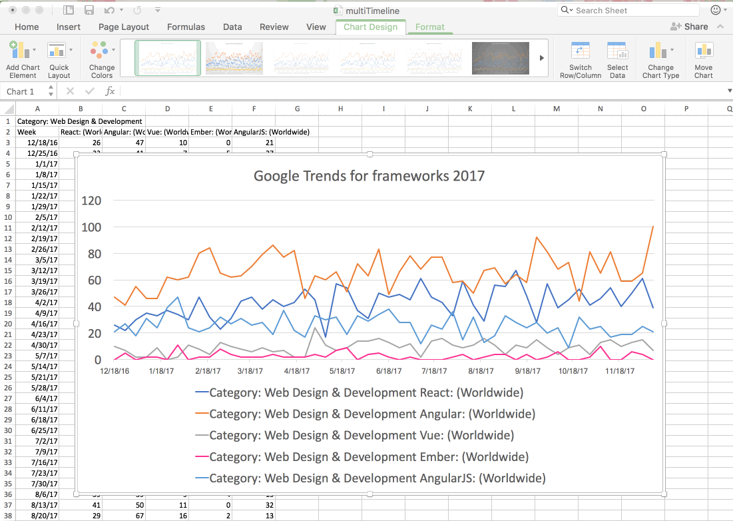Viewport: 733px width, 521px height.
Task: Click the formula bar input area
Action: tap(421, 91)
